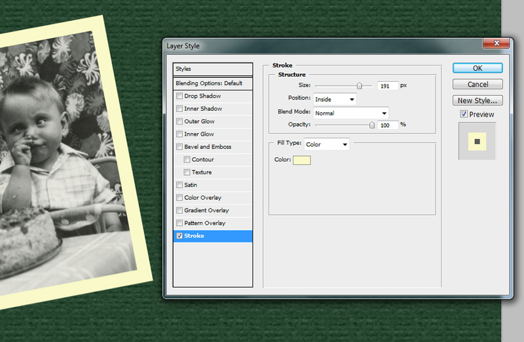Image resolution: width=524 pixels, height=342 pixels.
Task: Toggle the Preview checkbox
Action: click(x=464, y=114)
